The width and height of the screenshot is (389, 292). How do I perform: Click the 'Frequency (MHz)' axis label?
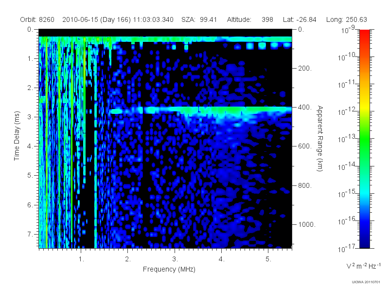click(x=169, y=269)
